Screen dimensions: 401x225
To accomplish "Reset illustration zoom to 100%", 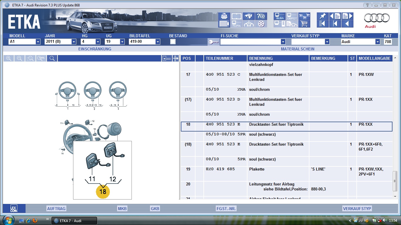I will coord(41,58).
